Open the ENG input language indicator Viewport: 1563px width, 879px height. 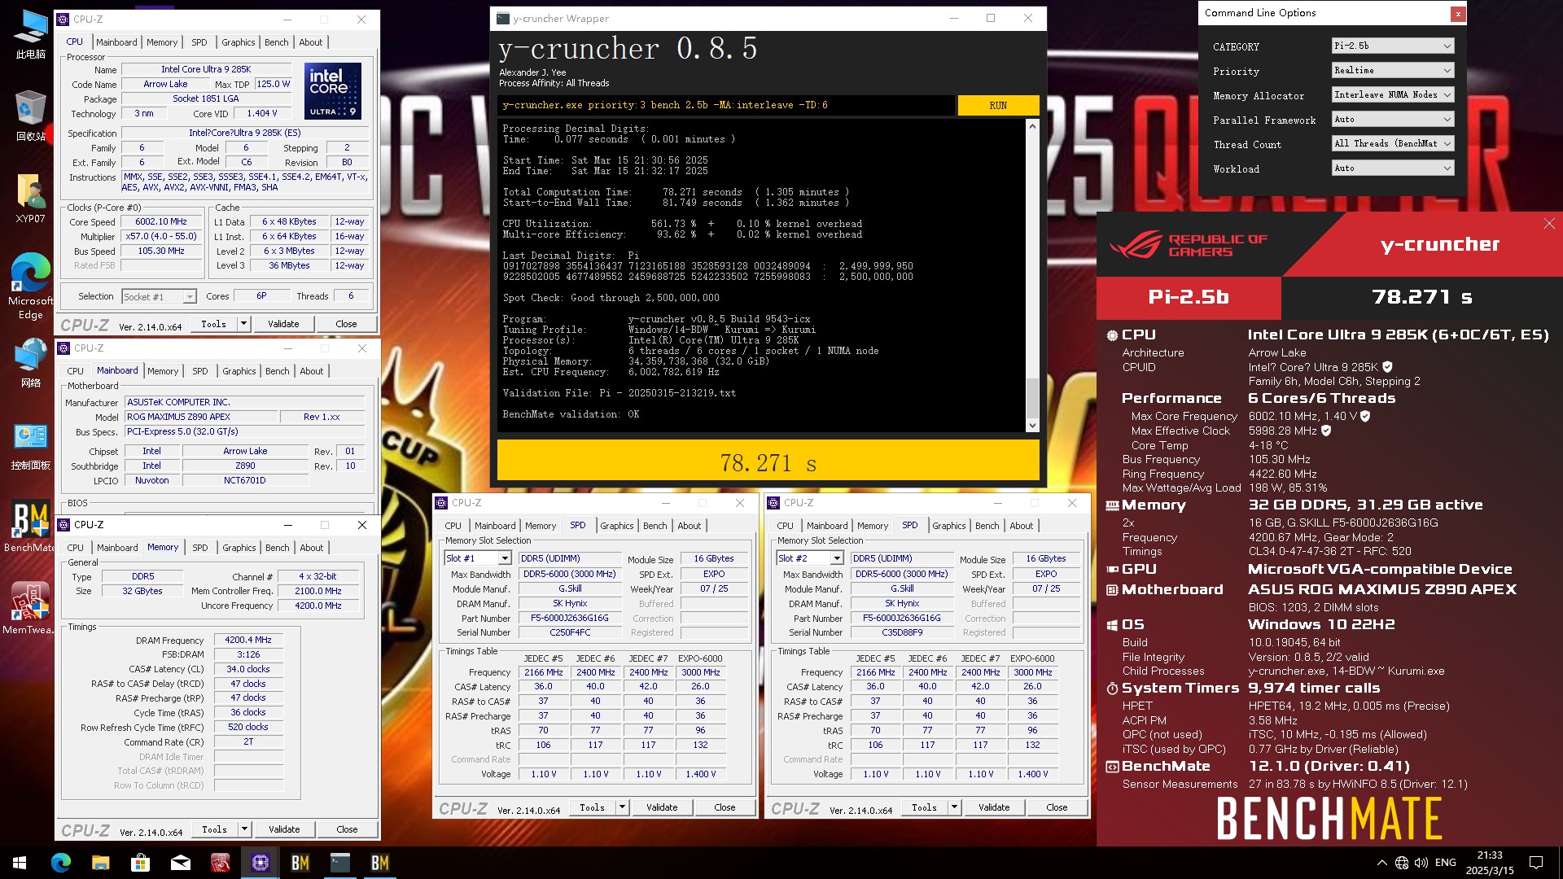pos(1445,863)
